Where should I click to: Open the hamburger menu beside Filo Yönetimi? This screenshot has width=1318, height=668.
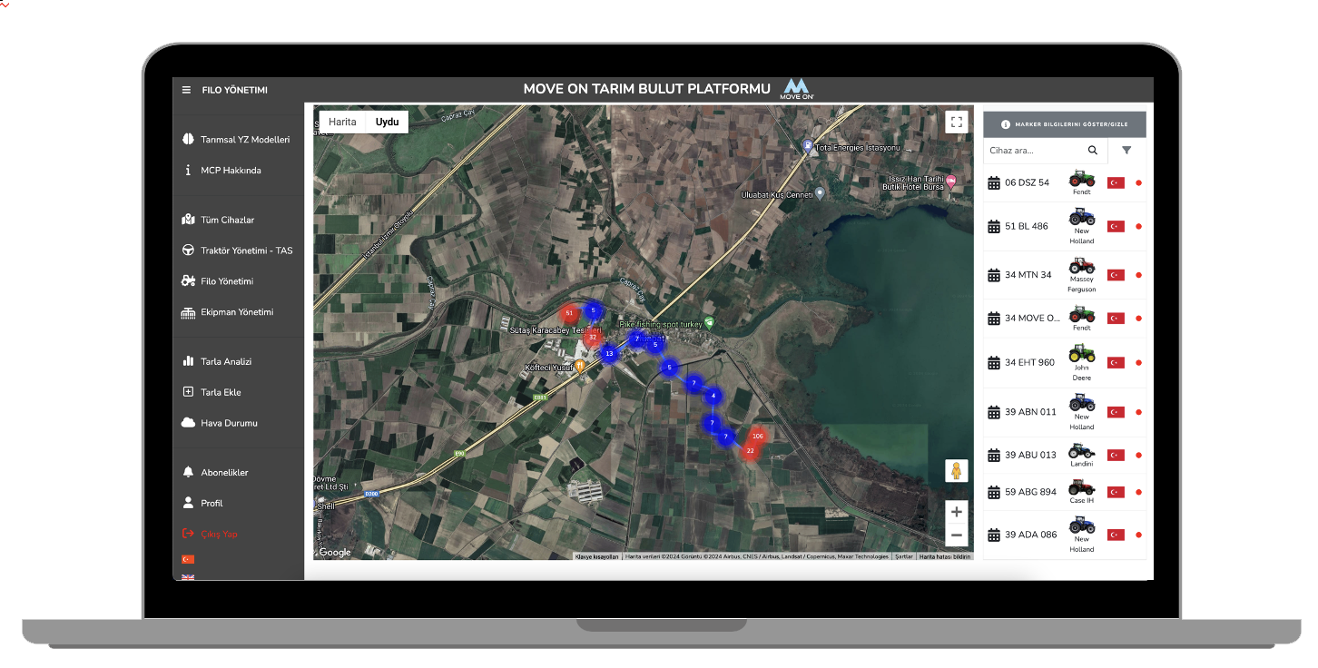(186, 90)
